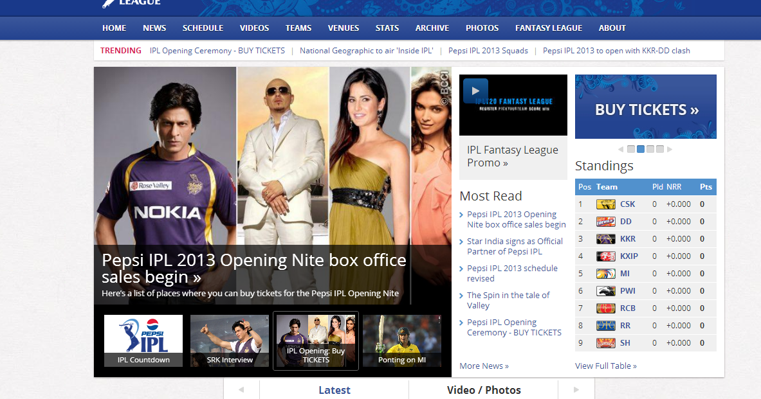Select the first banner carousel dot
Screen dimensions: 761x399
(631, 149)
